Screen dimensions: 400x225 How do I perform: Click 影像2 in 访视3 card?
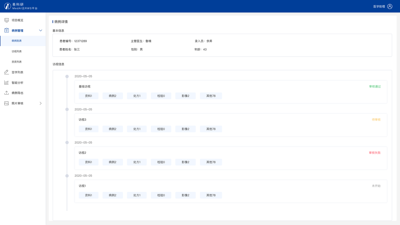tap(185, 129)
